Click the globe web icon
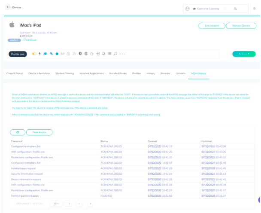Screen dimensions: 261x213 pyautogui.click(x=86, y=53)
